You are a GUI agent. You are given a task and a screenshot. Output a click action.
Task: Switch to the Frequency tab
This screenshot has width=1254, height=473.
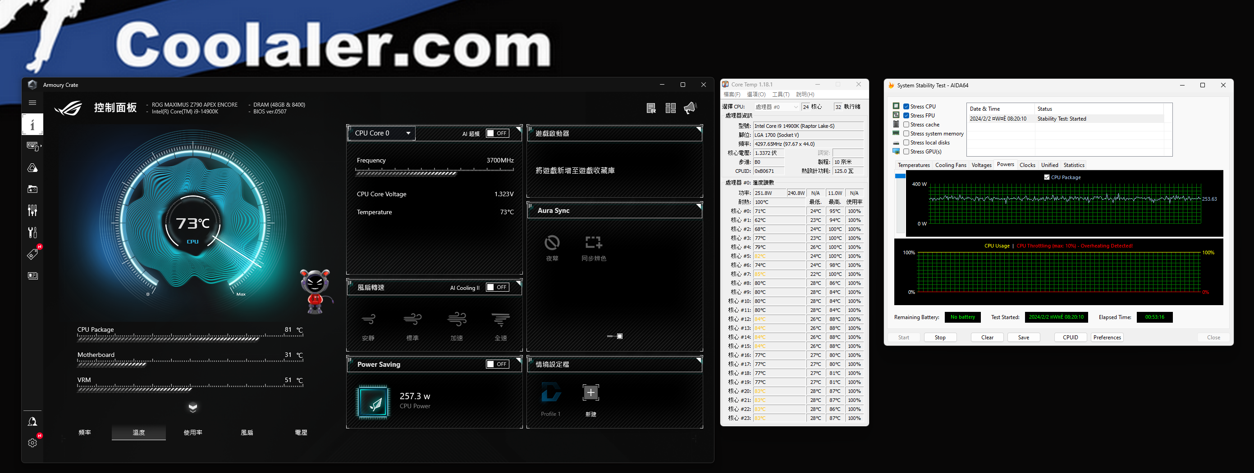click(85, 432)
